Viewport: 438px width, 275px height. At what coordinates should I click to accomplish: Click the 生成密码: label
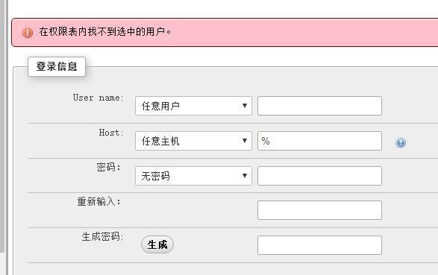tap(102, 236)
